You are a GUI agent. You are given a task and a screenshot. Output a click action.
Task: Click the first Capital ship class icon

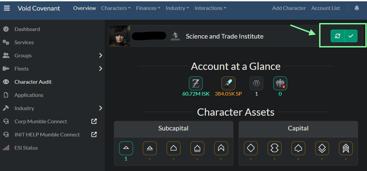[251, 148]
